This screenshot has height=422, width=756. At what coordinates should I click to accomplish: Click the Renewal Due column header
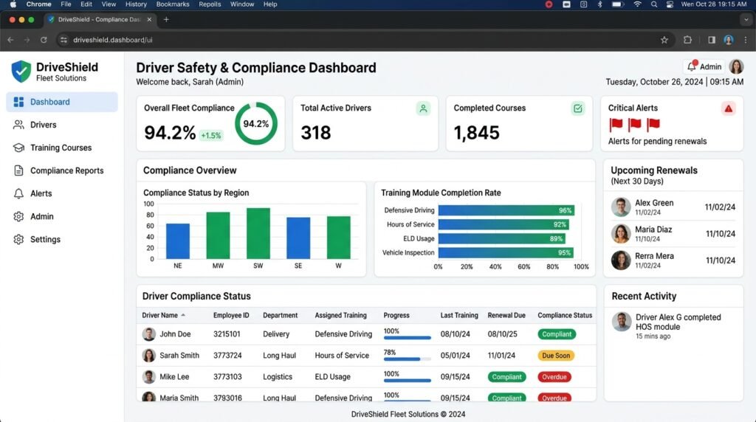coord(506,316)
